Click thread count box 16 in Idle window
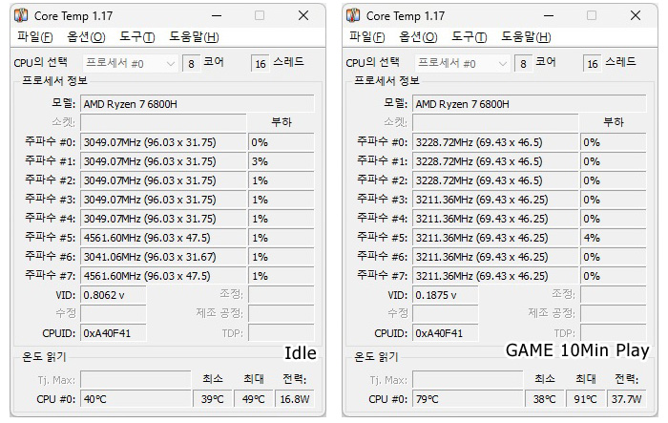The image size is (668, 423). (x=261, y=64)
